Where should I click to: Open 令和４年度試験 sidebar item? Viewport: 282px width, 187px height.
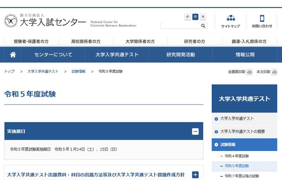tap(237, 156)
